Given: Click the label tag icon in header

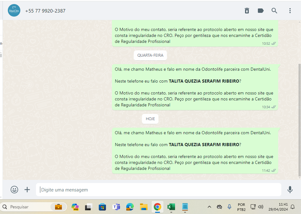Looking at the screenshot, I should click(261, 11).
